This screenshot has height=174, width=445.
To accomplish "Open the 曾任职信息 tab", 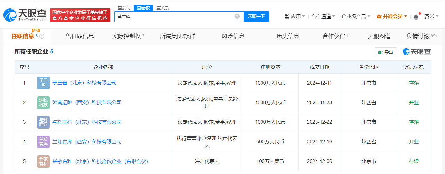I will [80, 36].
